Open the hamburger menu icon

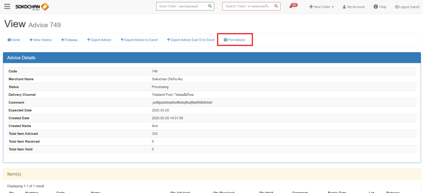coord(7,7)
